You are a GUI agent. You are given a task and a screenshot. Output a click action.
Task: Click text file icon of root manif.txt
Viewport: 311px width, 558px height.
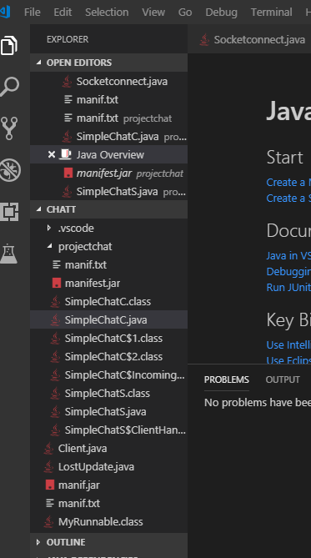click(50, 503)
